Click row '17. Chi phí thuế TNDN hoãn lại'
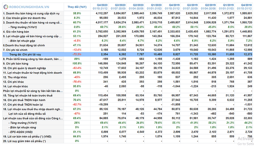Screen dimensions: 254x147 (x=127, y=105)
